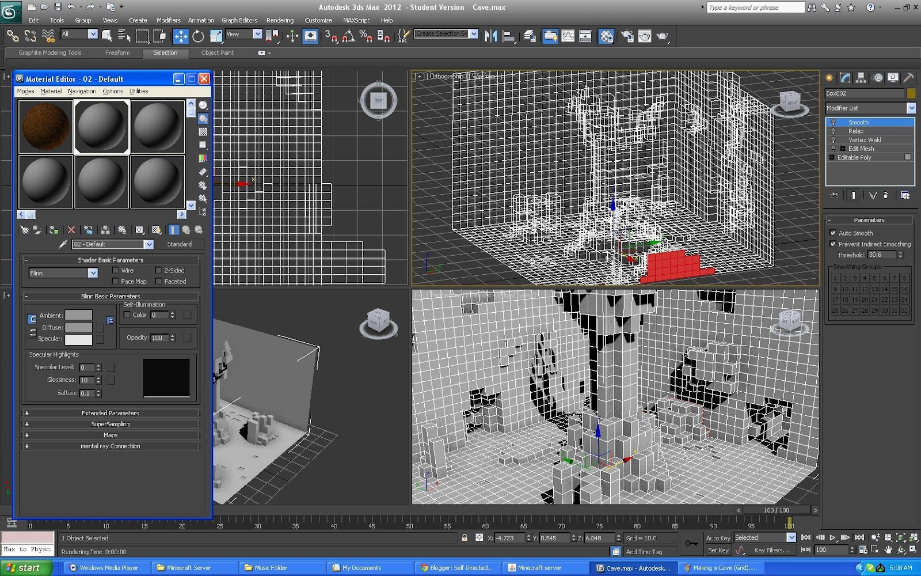This screenshot has width=921, height=576.
Task: Click the Mirror tool icon
Action: (x=490, y=36)
